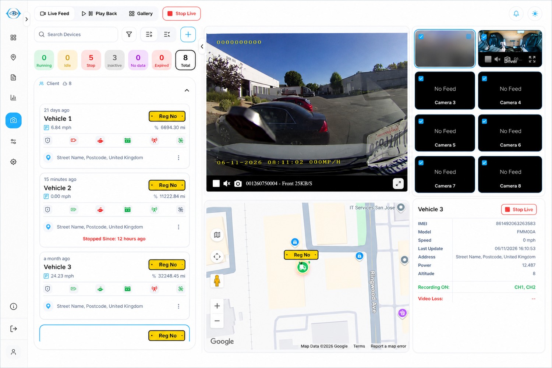Switch to Play Back tab
Screen dimensions: 552x368
point(99,14)
